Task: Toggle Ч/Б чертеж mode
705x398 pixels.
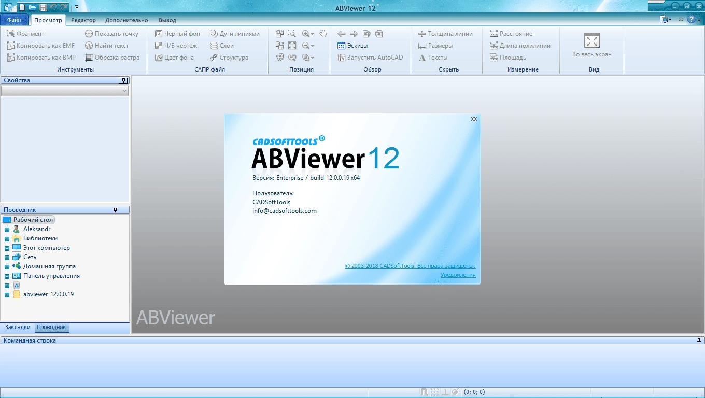Action: pyautogui.click(x=176, y=46)
